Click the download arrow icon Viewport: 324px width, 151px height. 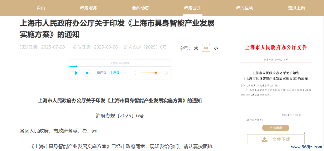pos(265,139)
